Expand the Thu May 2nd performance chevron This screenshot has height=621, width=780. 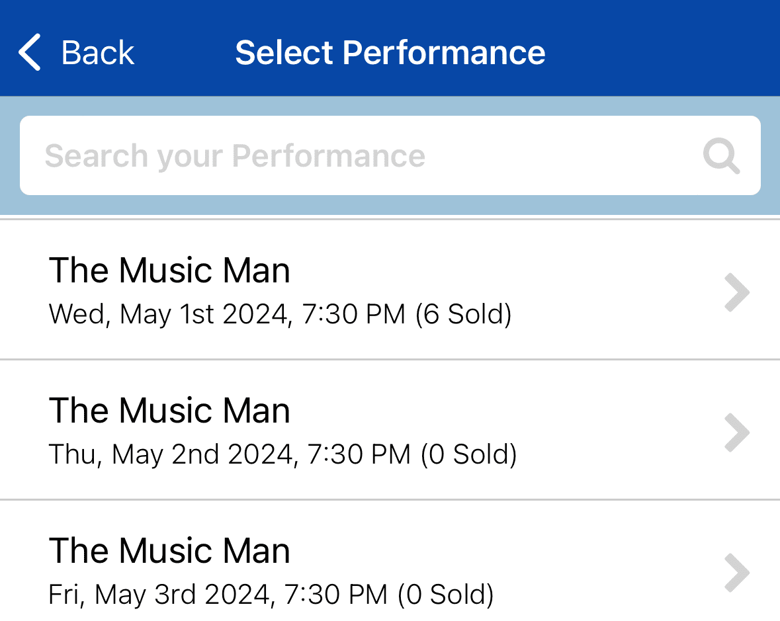coord(737,433)
